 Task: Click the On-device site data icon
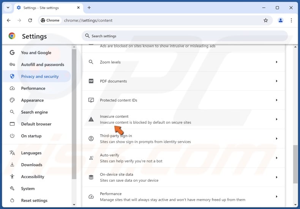(91, 177)
